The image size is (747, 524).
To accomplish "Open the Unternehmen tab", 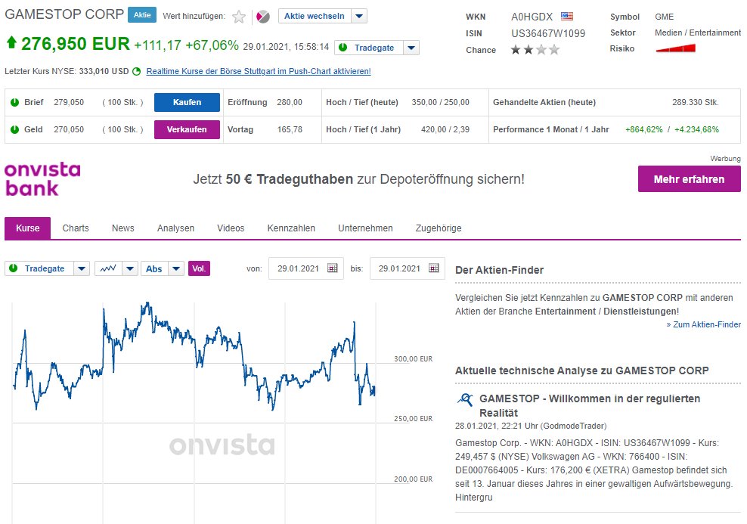I will tap(365, 228).
